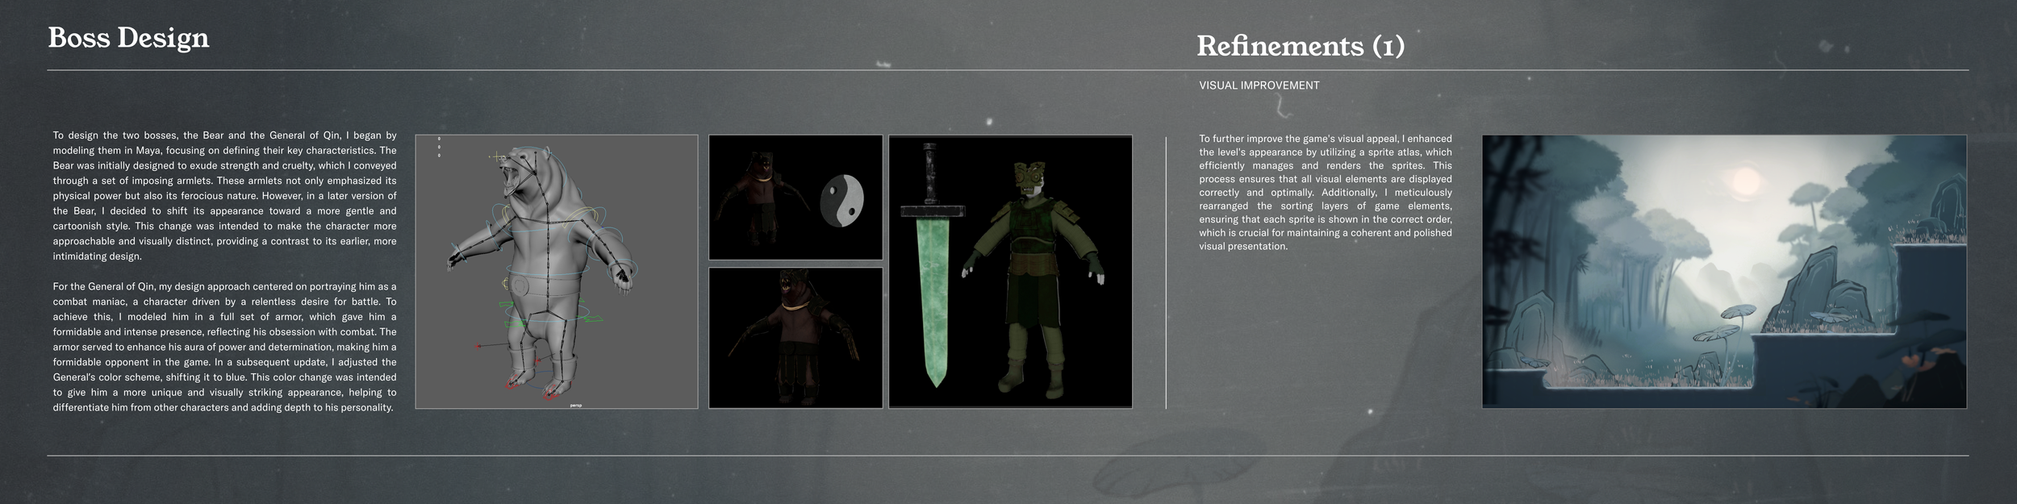Select the 'VISUAL IMPROVEMENT' subheading

(1259, 85)
